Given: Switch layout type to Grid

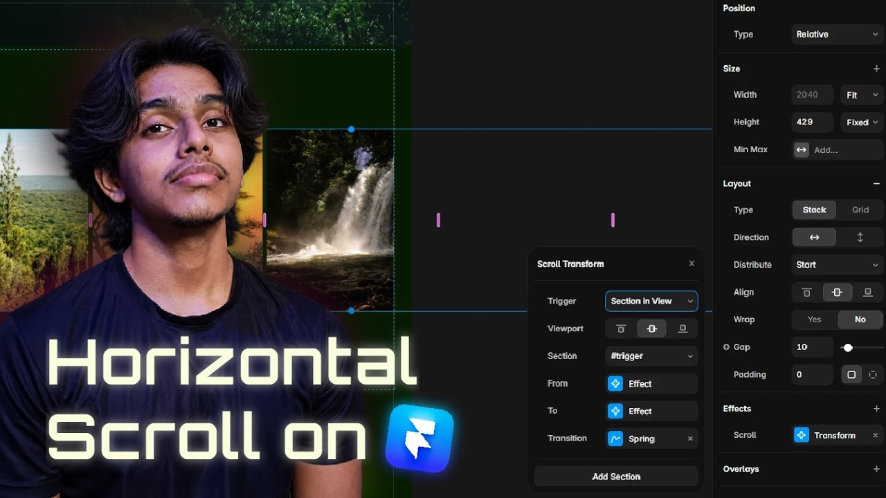Looking at the screenshot, I should 860,210.
